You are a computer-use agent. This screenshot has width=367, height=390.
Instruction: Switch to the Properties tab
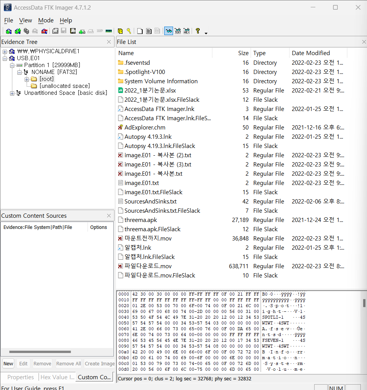coord(20,377)
